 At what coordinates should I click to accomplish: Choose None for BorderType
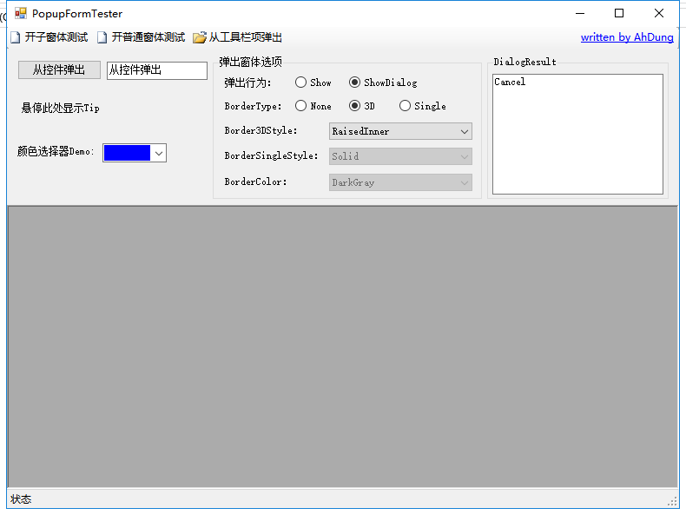(301, 106)
